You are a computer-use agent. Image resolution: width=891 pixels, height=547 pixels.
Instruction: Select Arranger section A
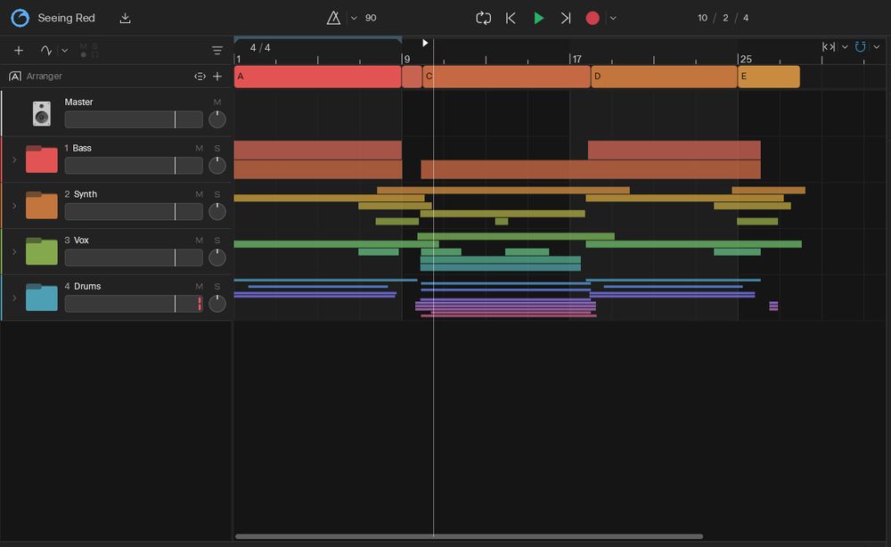[x=318, y=76]
